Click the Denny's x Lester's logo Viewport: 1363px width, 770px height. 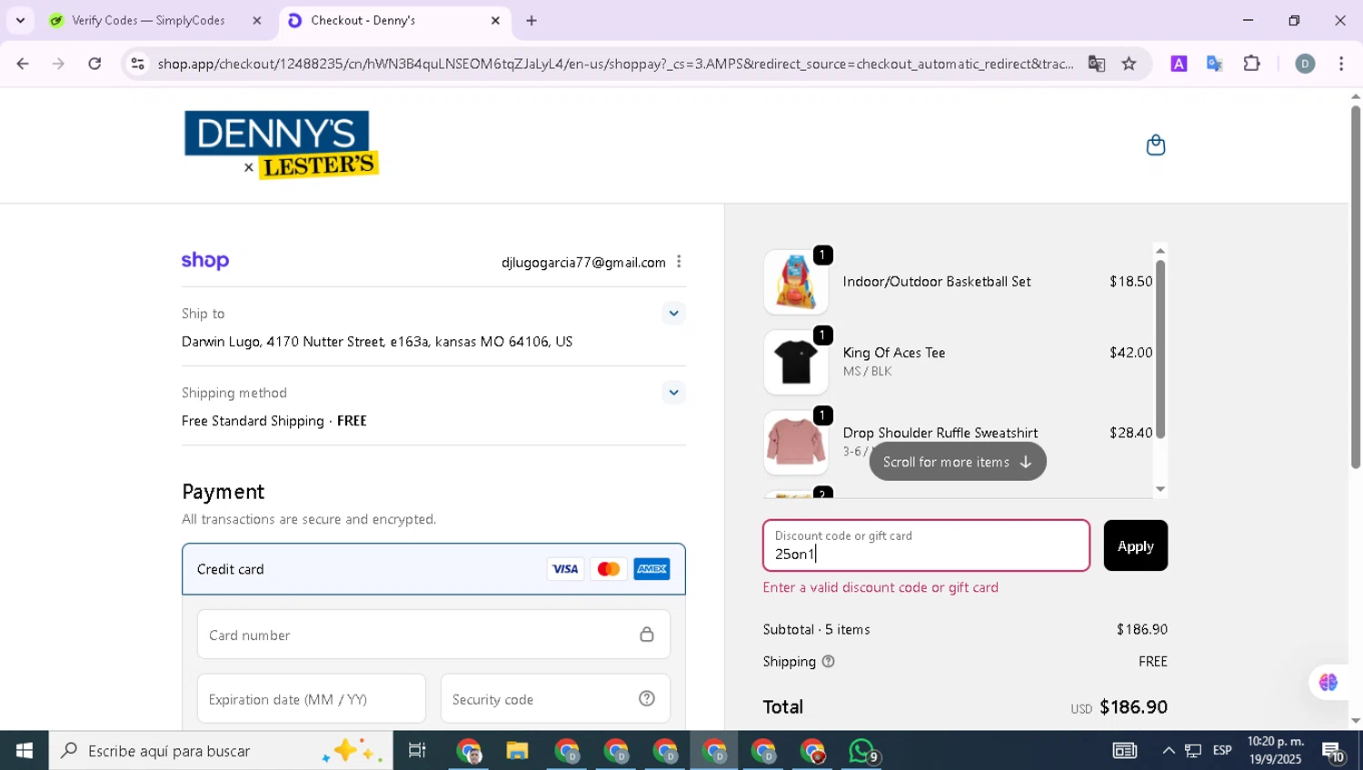click(281, 145)
